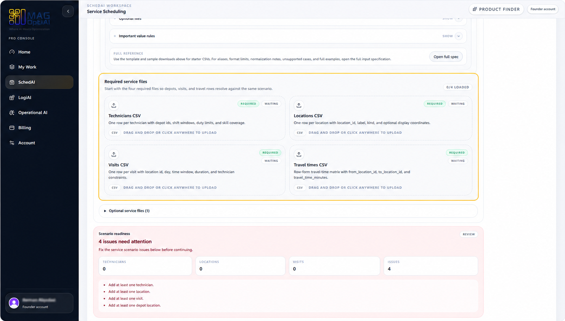This screenshot has width=565, height=321.
Task: Click the Locations count card
Action: pyautogui.click(x=240, y=266)
